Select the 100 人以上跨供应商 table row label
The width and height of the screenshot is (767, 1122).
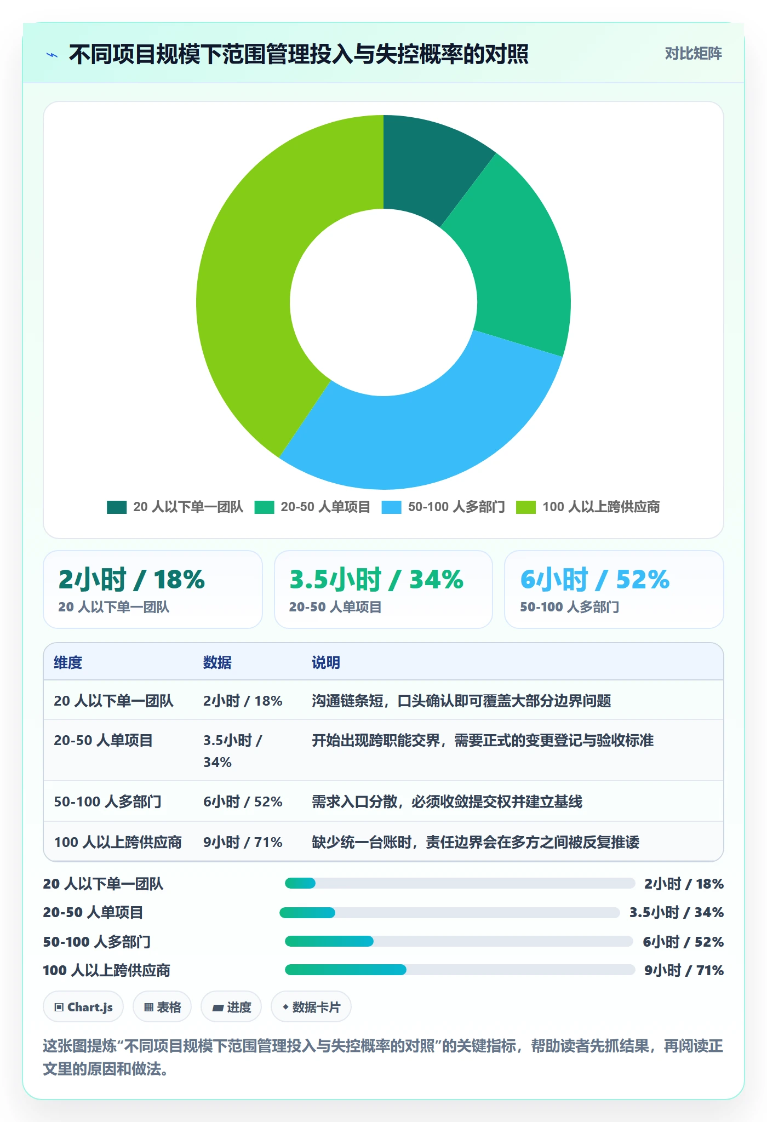(118, 842)
